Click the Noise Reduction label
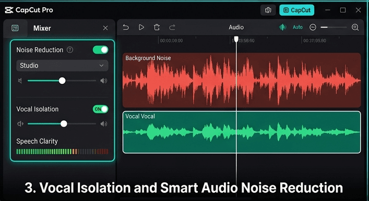 pos(40,50)
